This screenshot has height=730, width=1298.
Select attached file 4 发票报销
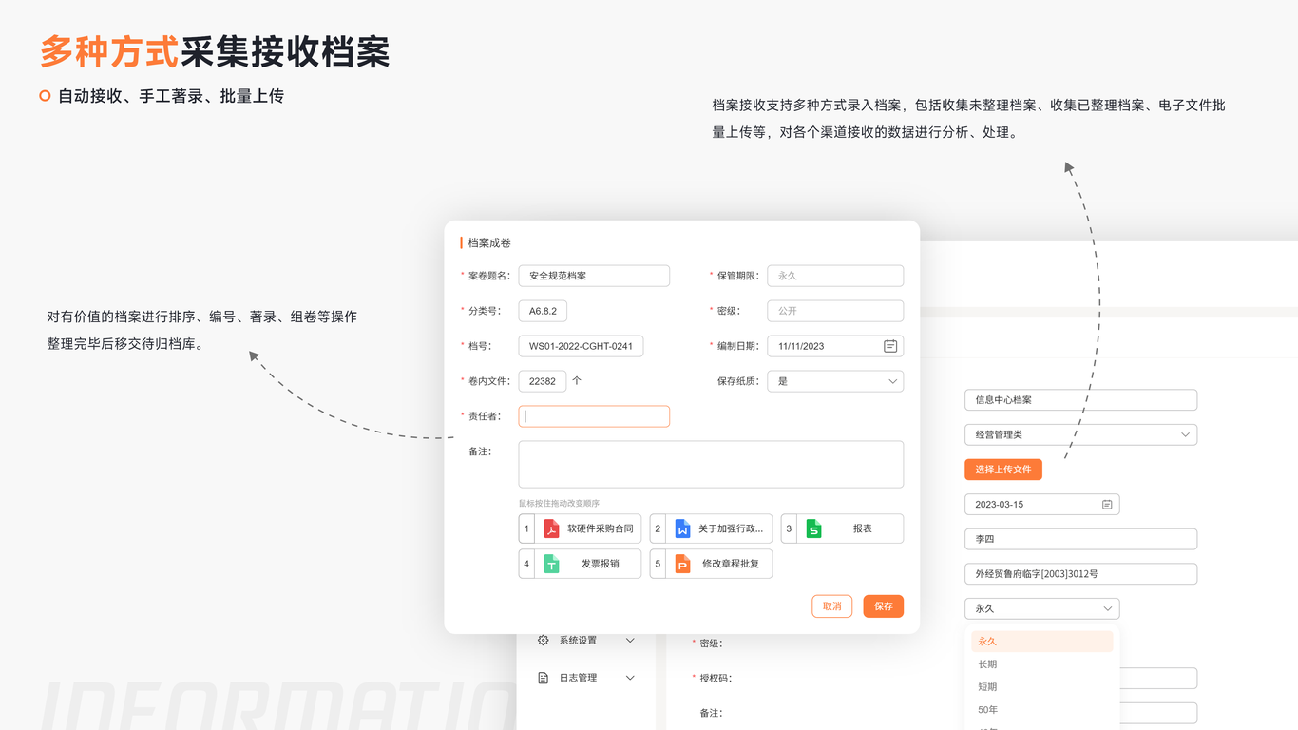pos(580,564)
